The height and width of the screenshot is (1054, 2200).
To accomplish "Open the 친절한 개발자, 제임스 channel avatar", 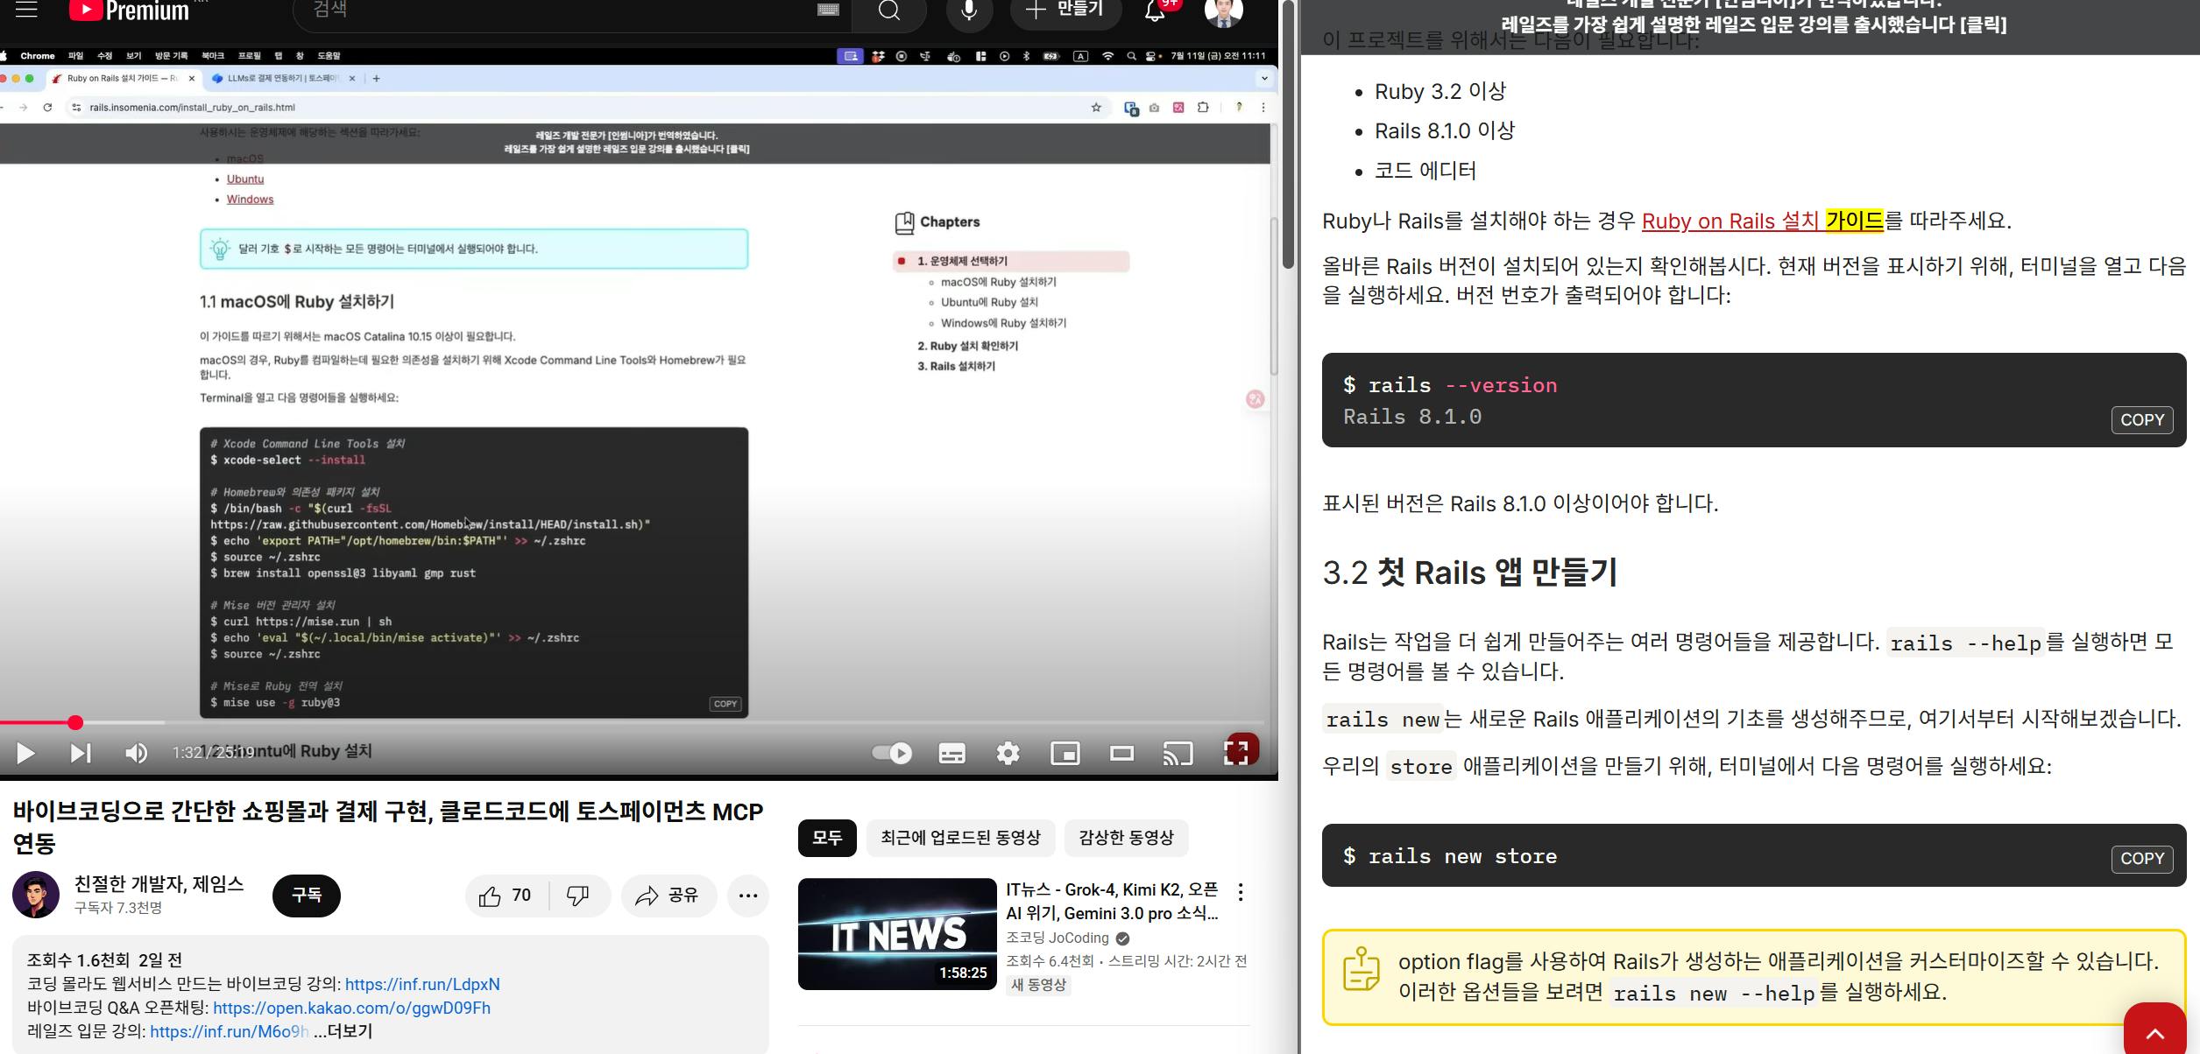I will pos(36,895).
